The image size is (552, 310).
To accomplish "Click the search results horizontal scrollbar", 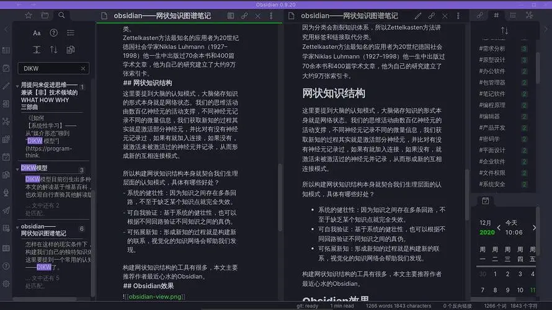I will click(45, 299).
